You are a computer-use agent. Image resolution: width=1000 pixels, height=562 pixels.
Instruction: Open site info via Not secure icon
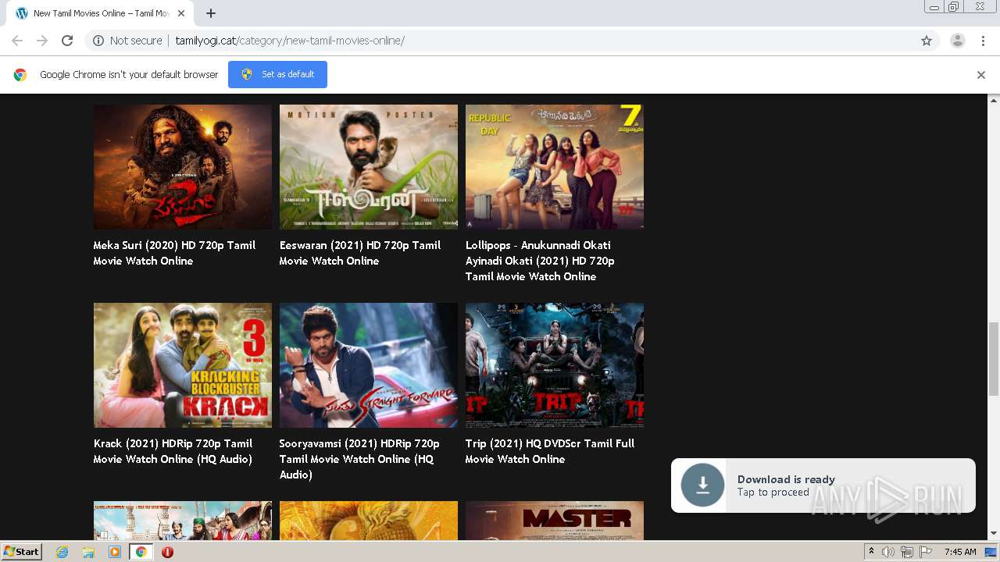[x=98, y=41]
